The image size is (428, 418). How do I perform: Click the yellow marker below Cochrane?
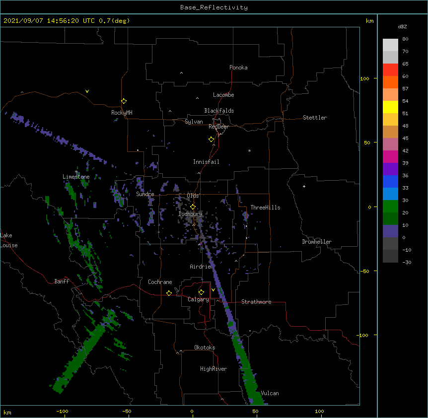[x=169, y=293]
